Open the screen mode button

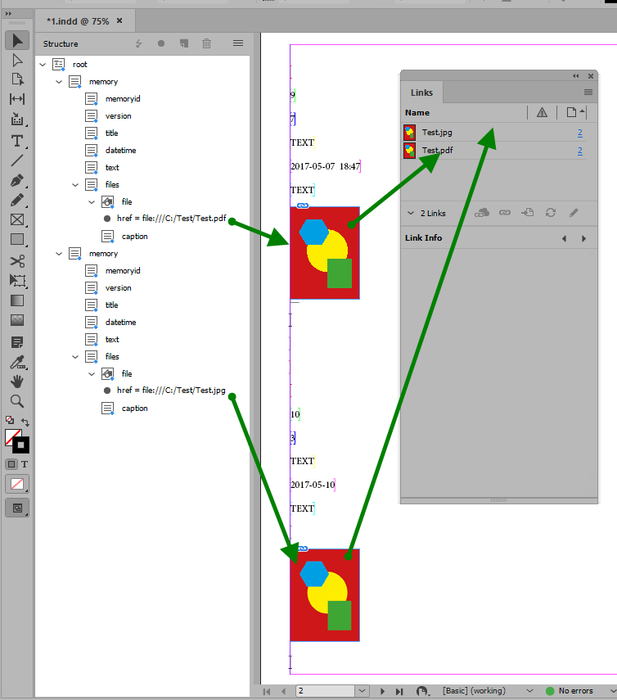click(17, 508)
